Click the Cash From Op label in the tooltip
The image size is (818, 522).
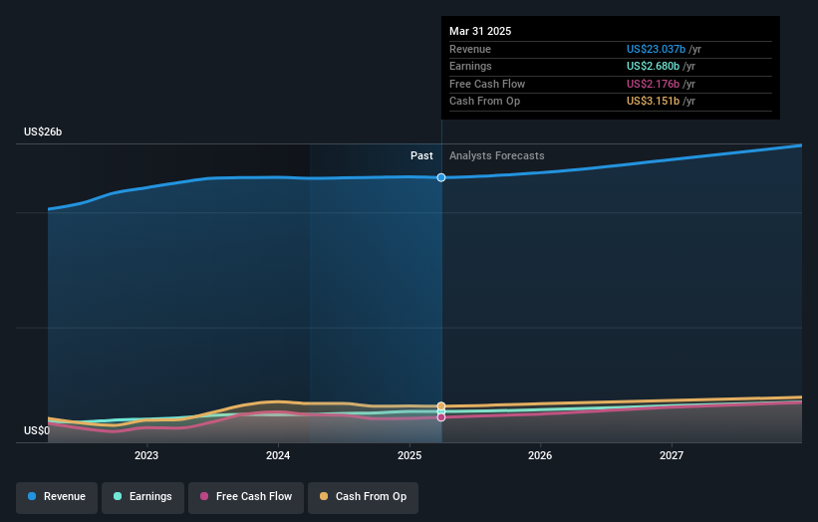click(x=484, y=102)
